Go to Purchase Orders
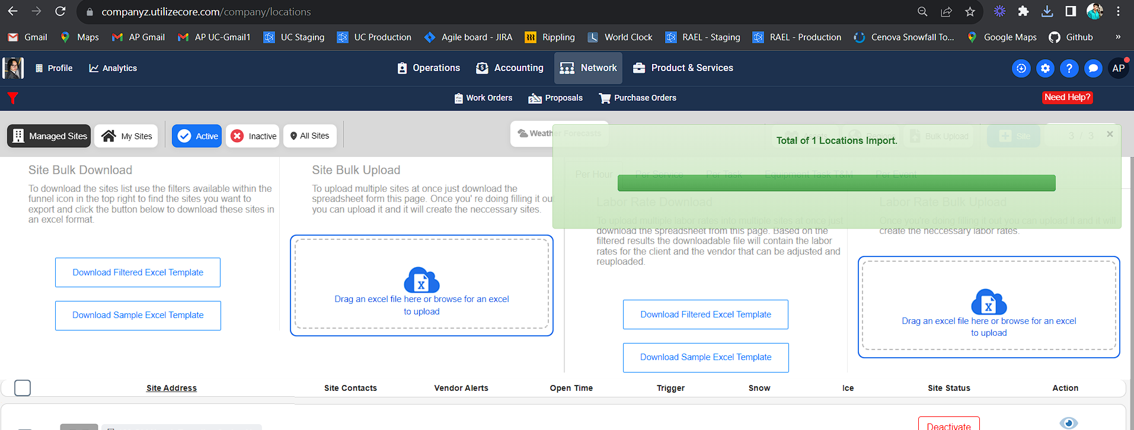 [637, 98]
